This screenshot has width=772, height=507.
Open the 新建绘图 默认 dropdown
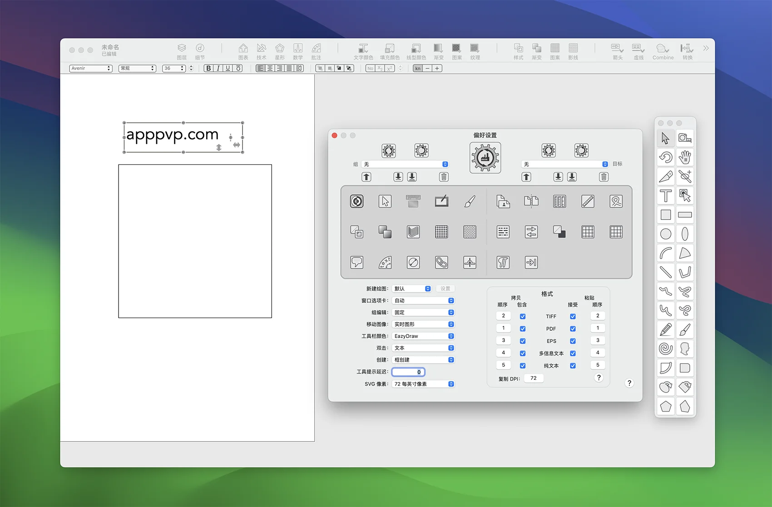point(411,288)
